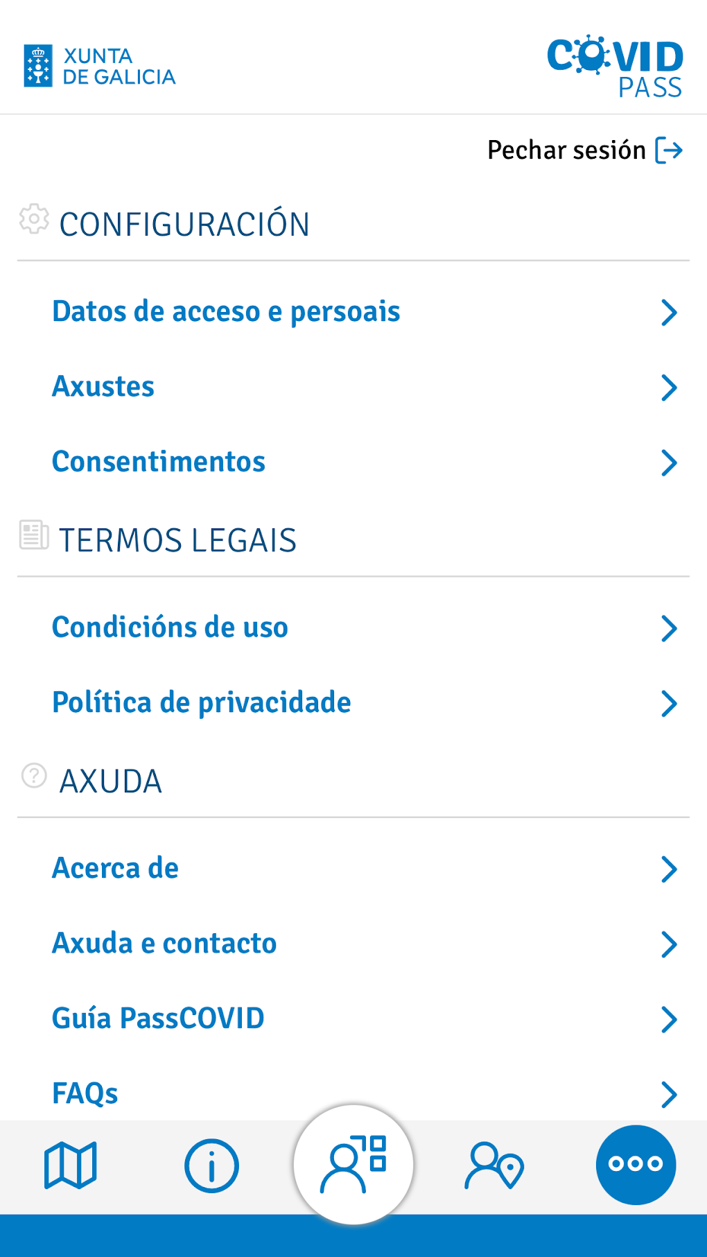Open Datos de acceso e persoais
This screenshot has height=1257, width=707.
click(x=226, y=312)
